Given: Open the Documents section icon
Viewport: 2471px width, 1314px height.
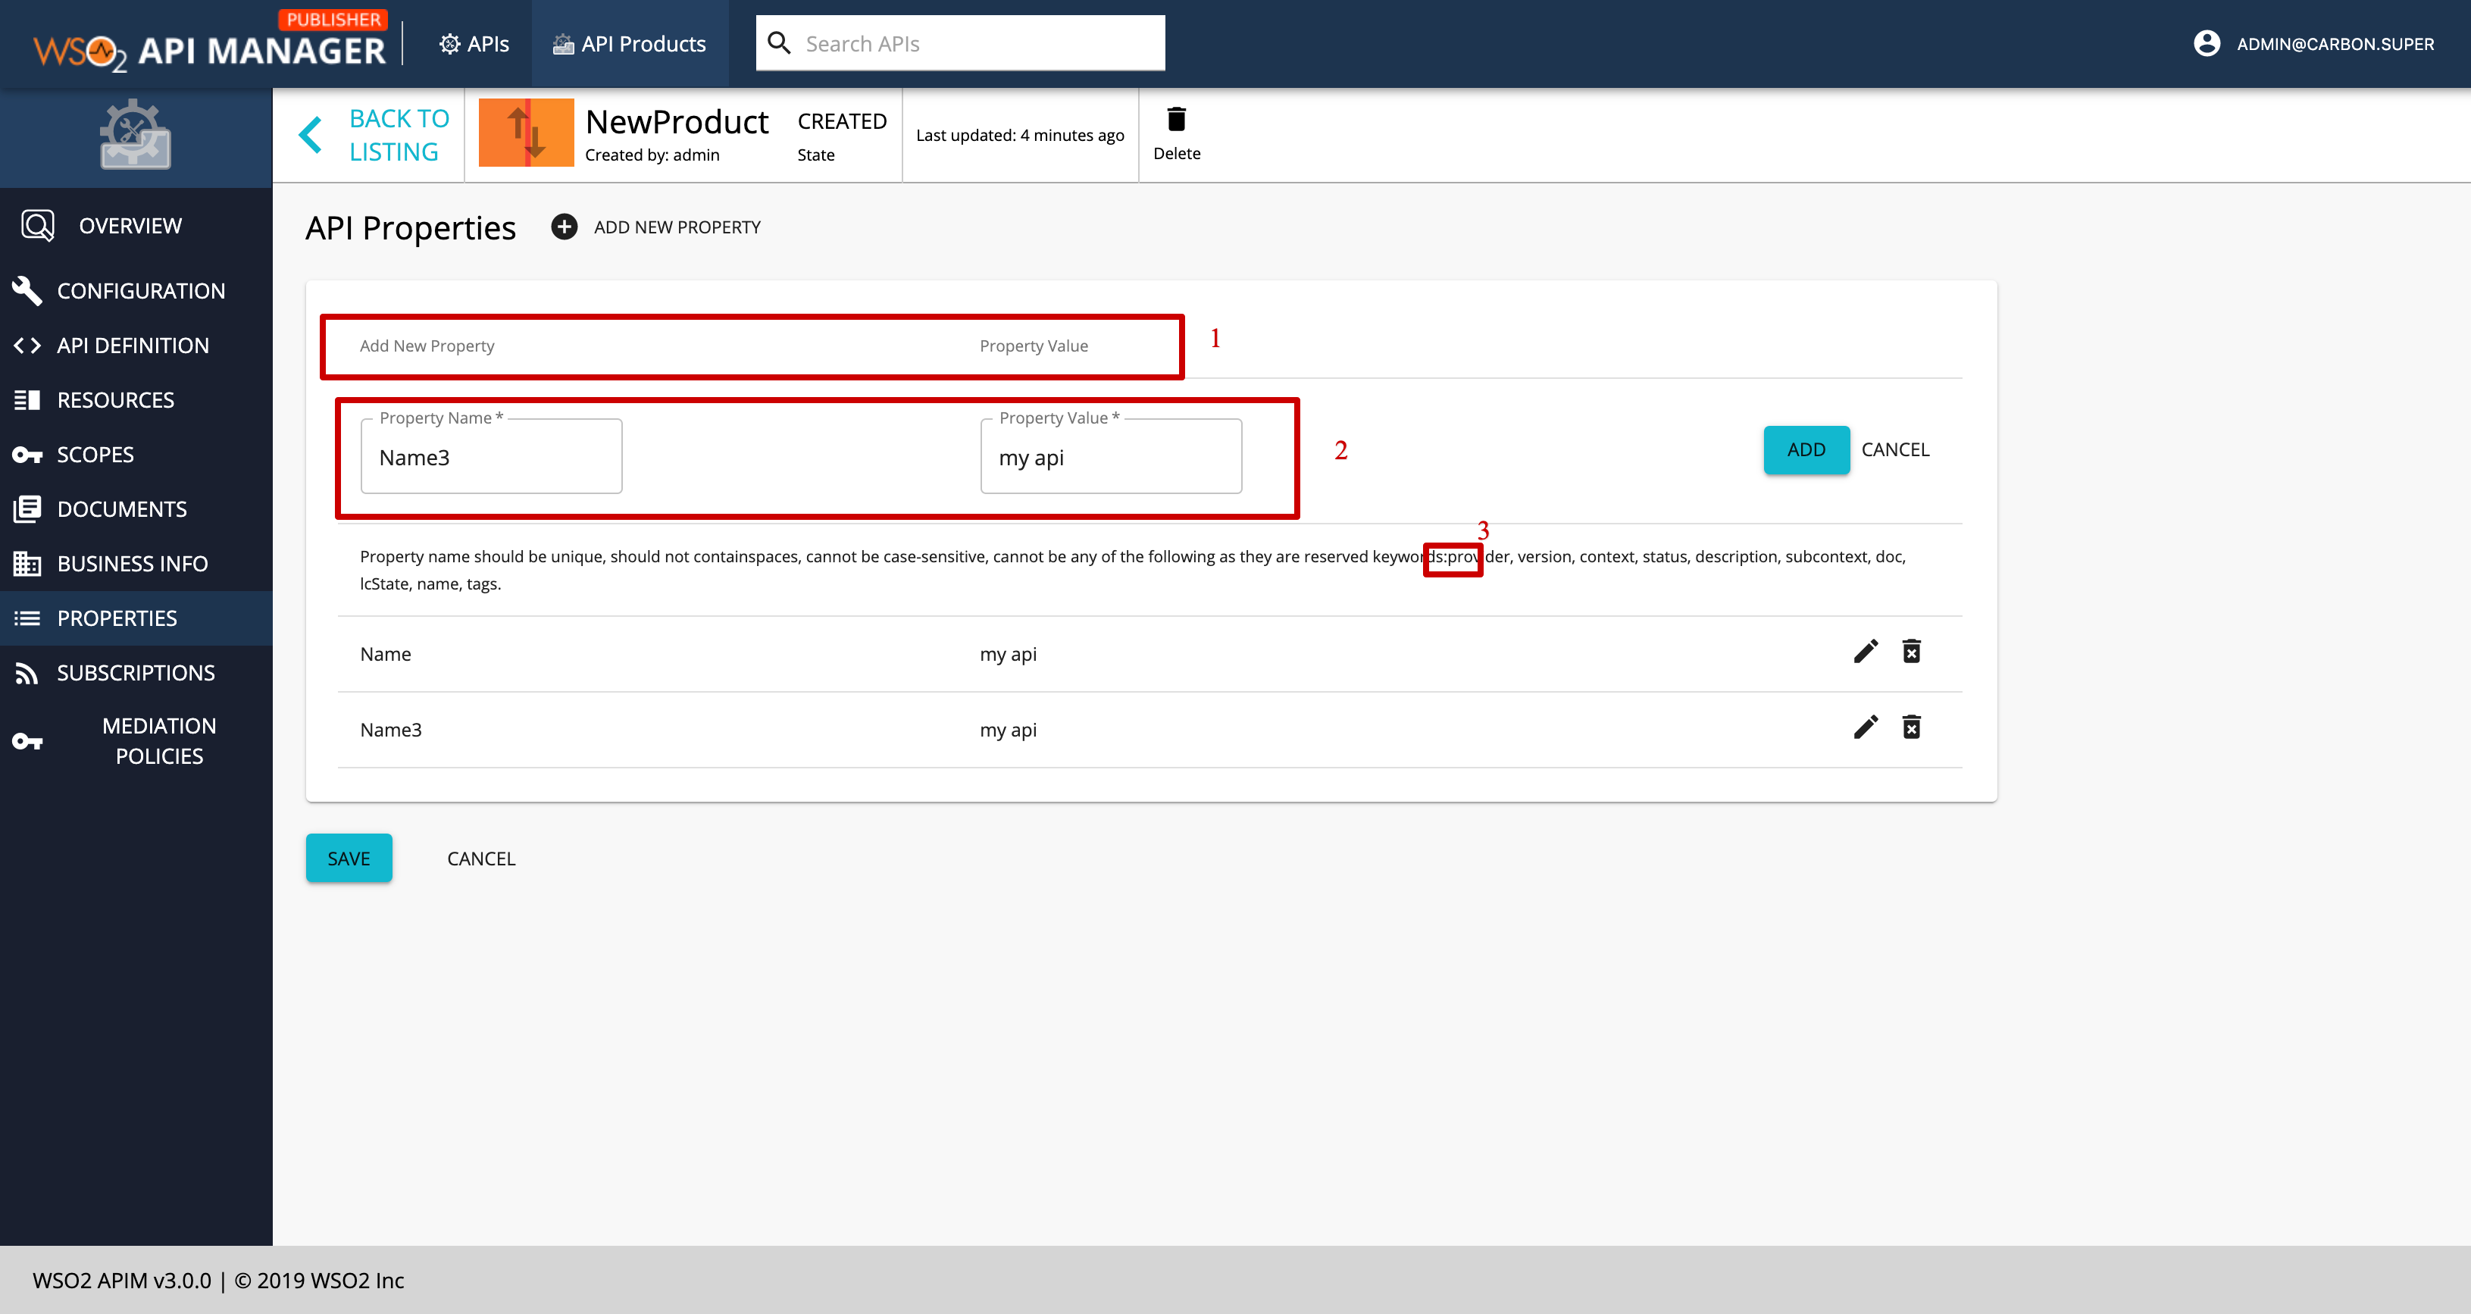Looking at the screenshot, I should click(x=28, y=508).
